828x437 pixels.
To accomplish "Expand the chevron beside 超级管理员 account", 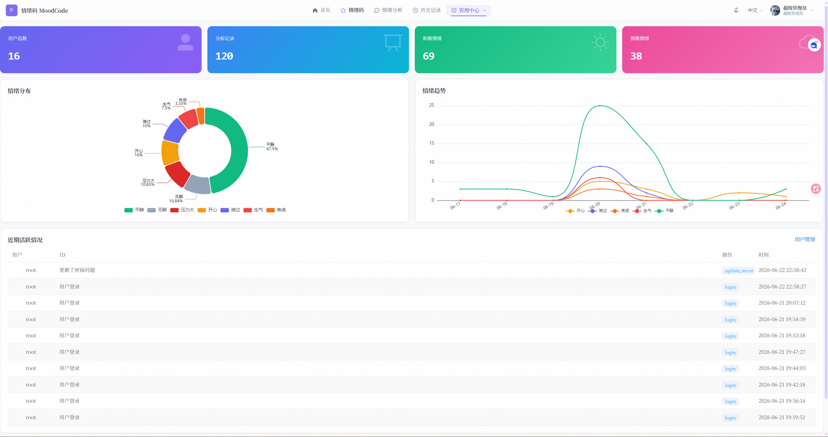I will pos(812,10).
